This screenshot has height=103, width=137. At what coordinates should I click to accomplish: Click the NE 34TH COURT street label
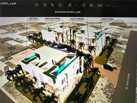point(128,81)
